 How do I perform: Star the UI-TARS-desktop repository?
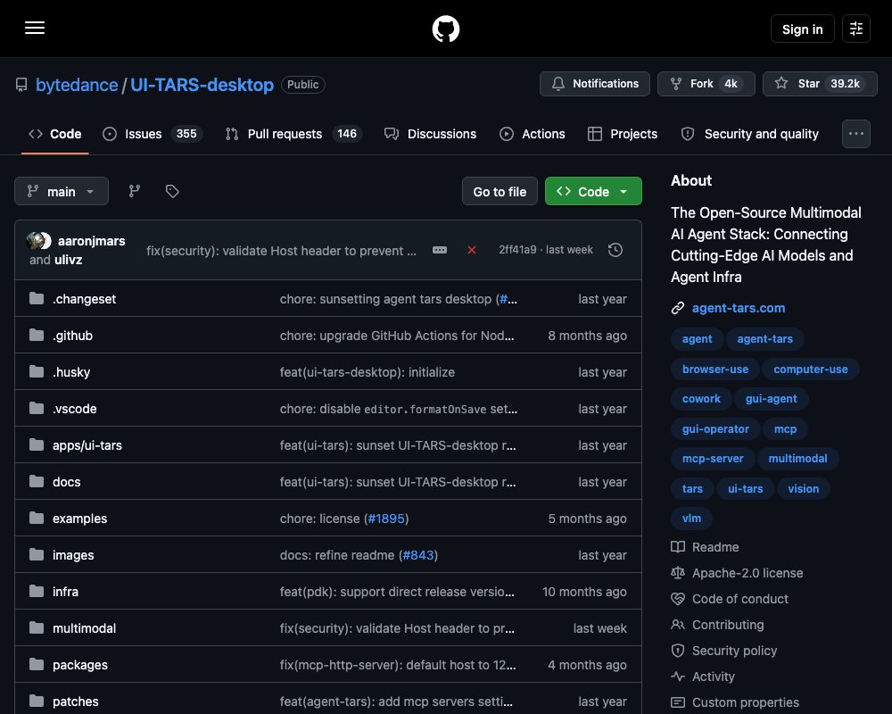(820, 84)
